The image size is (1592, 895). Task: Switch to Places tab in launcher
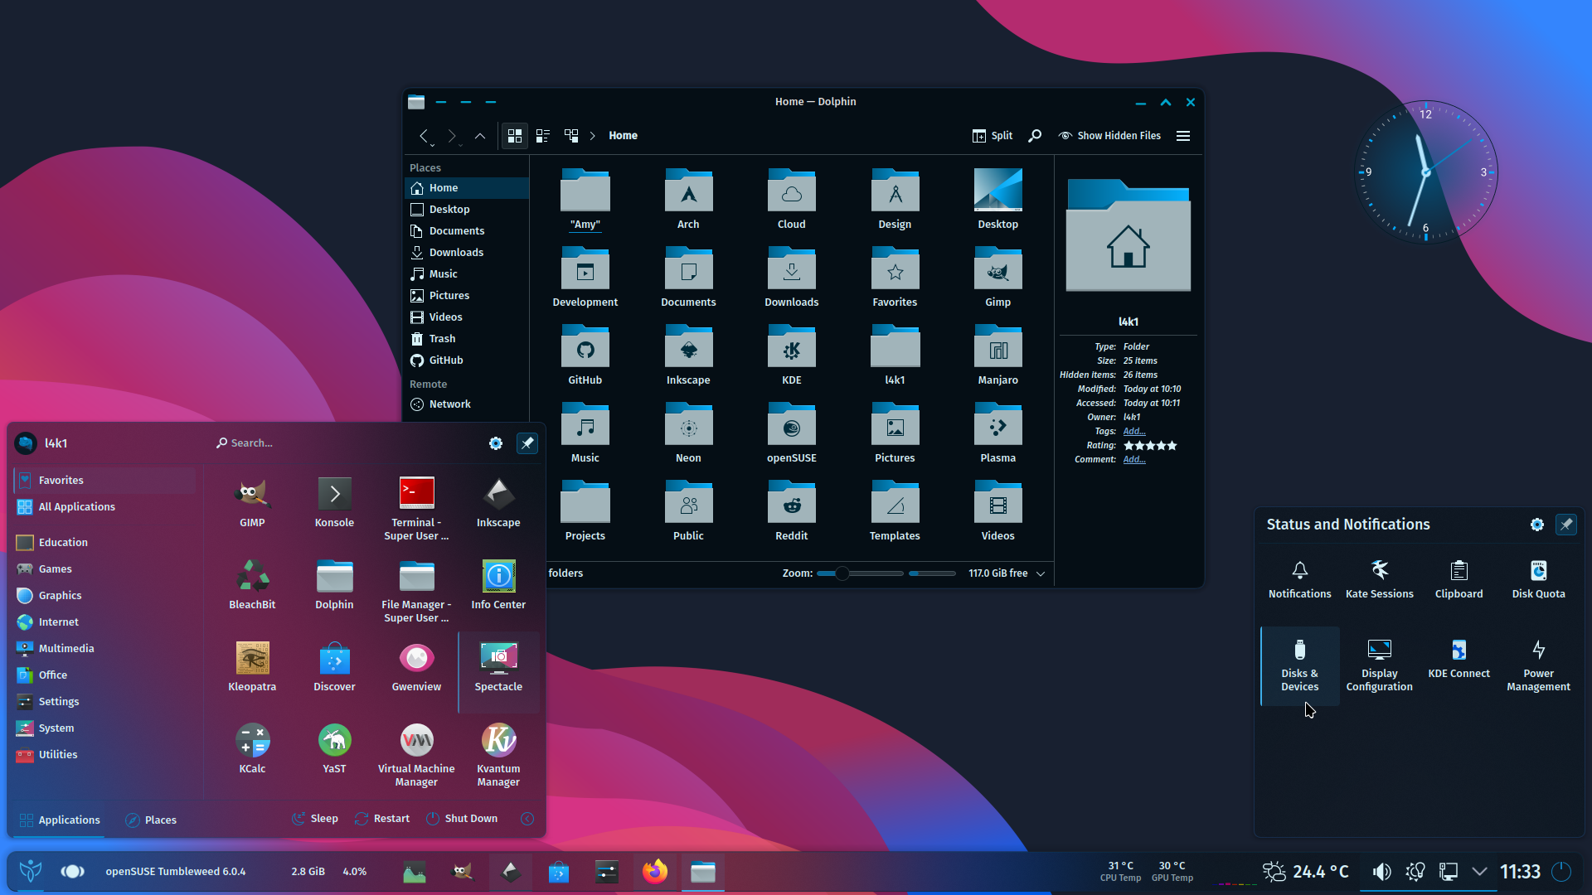(x=151, y=820)
